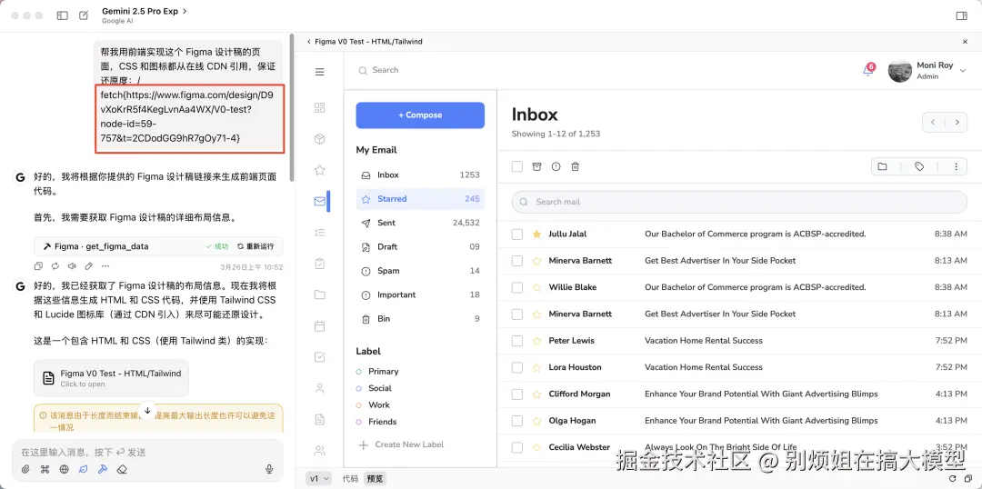Jump to the bottom with the down-arrow button
The image size is (982, 489).
[x=148, y=411]
